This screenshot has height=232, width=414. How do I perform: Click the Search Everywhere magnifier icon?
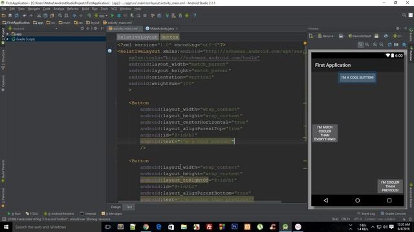[x=404, y=15]
